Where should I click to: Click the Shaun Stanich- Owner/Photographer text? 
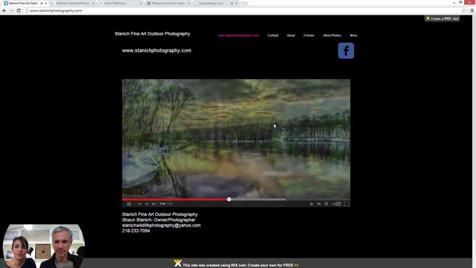point(159,220)
